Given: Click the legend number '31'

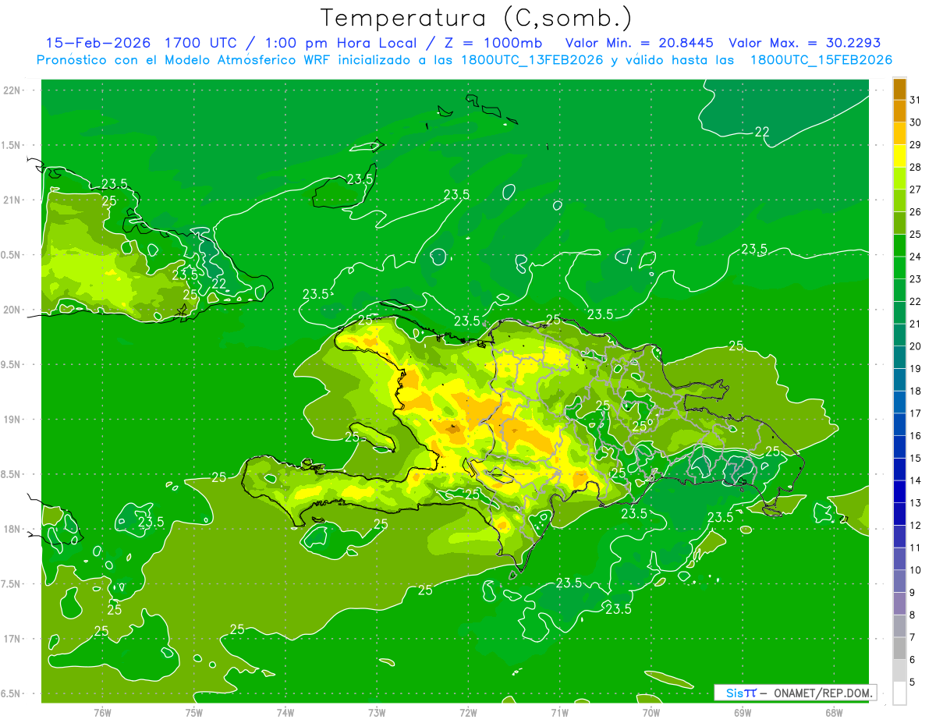Looking at the screenshot, I should [916, 100].
